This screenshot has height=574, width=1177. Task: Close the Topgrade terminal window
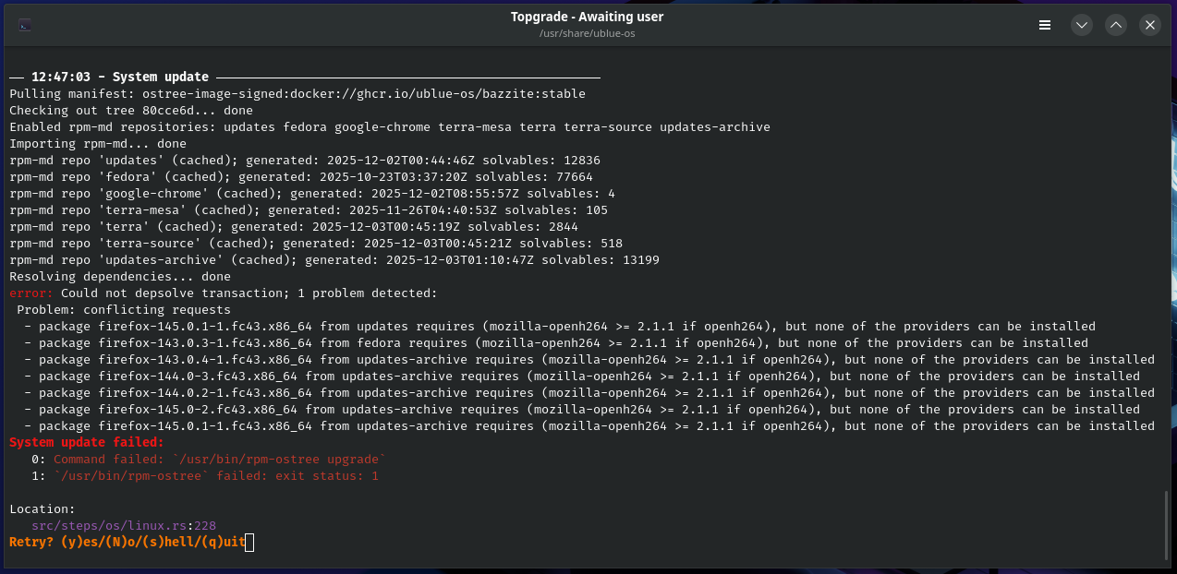point(1150,25)
